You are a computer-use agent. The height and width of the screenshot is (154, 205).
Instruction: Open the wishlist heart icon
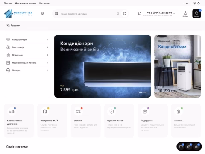click(181, 147)
